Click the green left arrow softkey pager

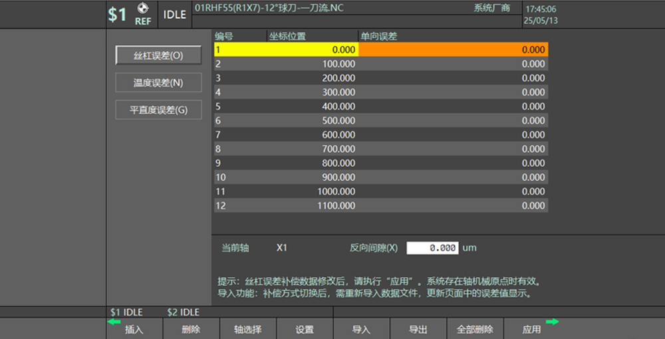point(114,322)
